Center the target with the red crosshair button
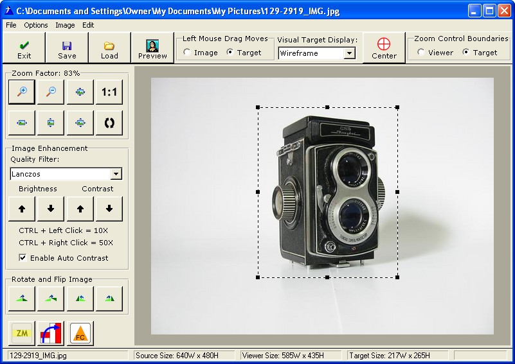Viewport: 515px width, 364px height. (x=384, y=48)
